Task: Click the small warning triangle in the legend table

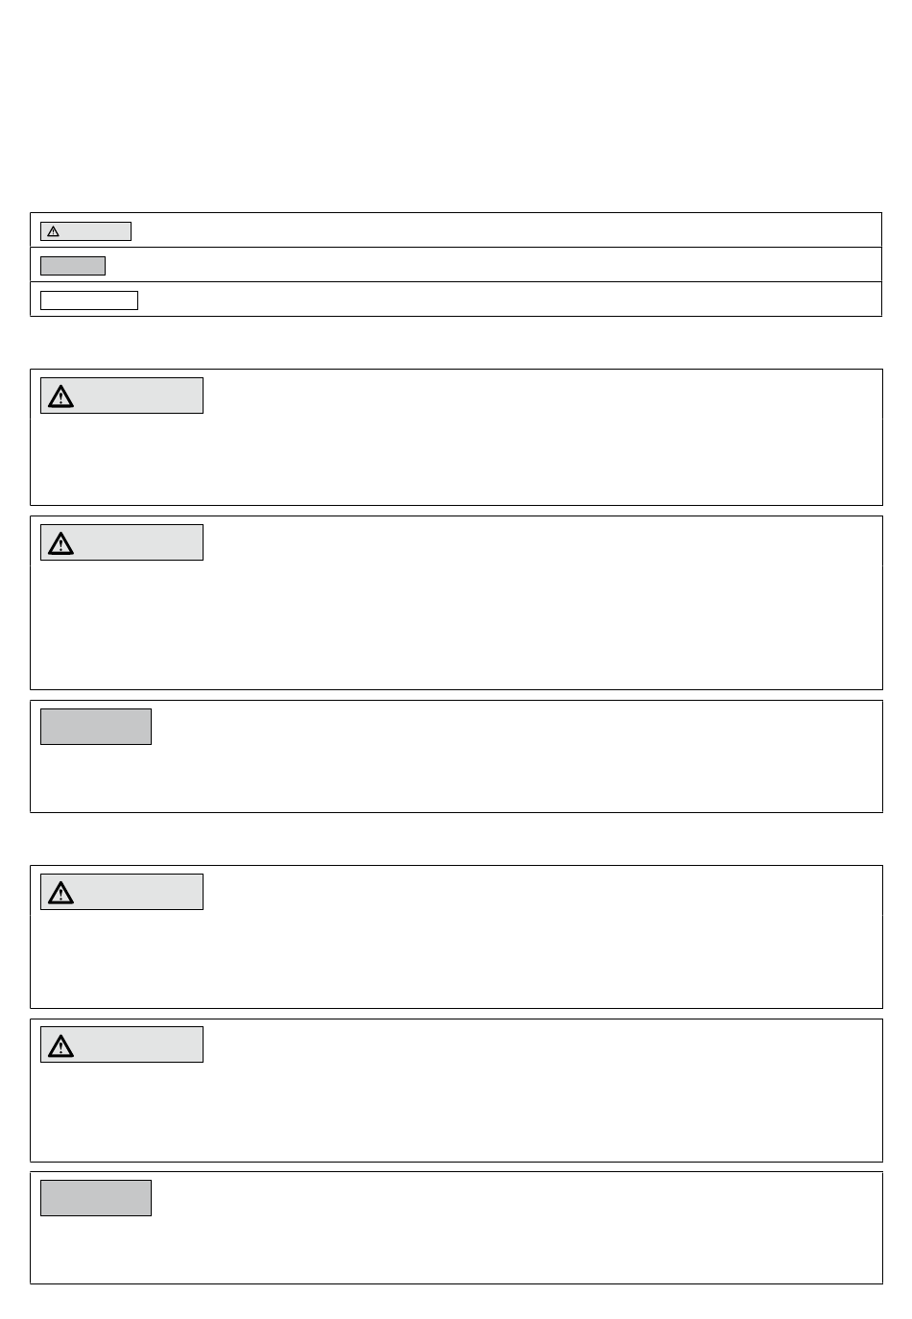Action: point(54,231)
